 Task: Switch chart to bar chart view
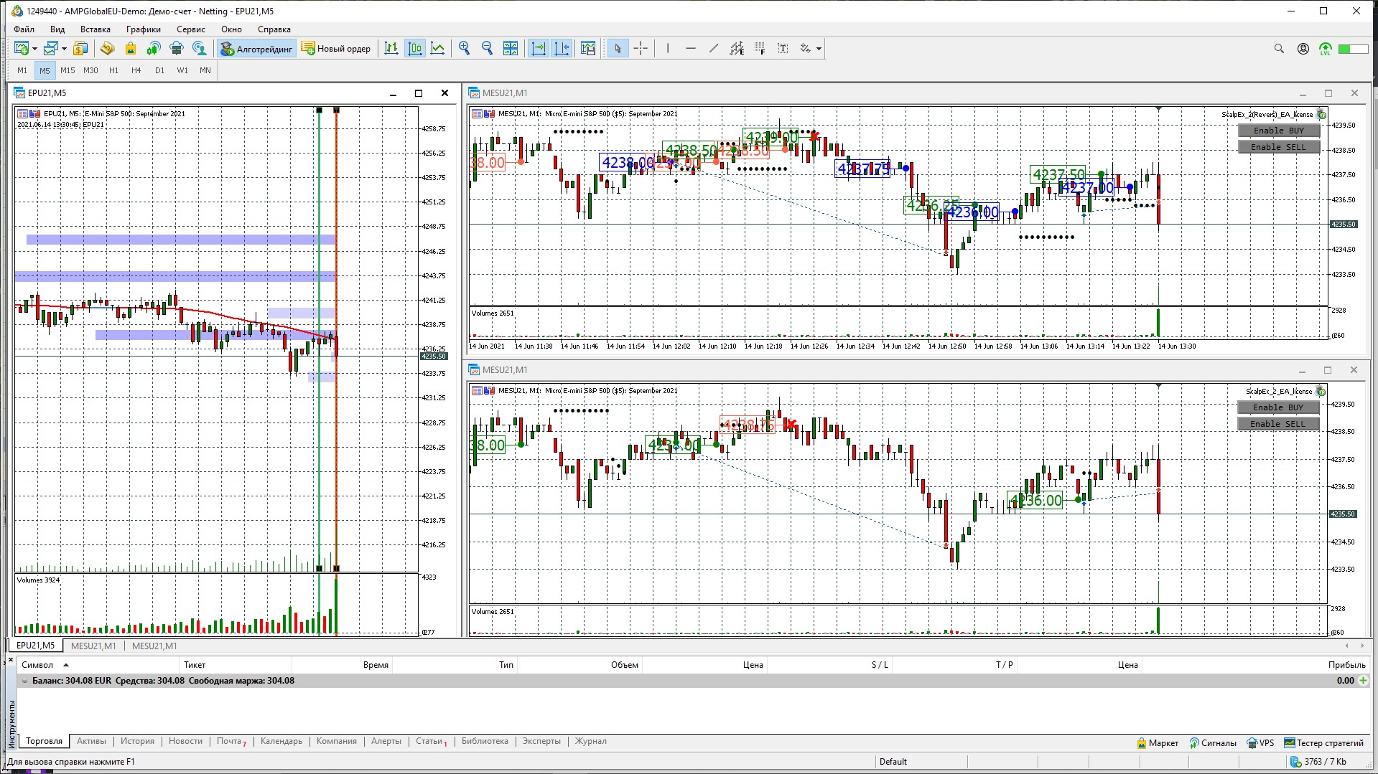click(x=391, y=48)
